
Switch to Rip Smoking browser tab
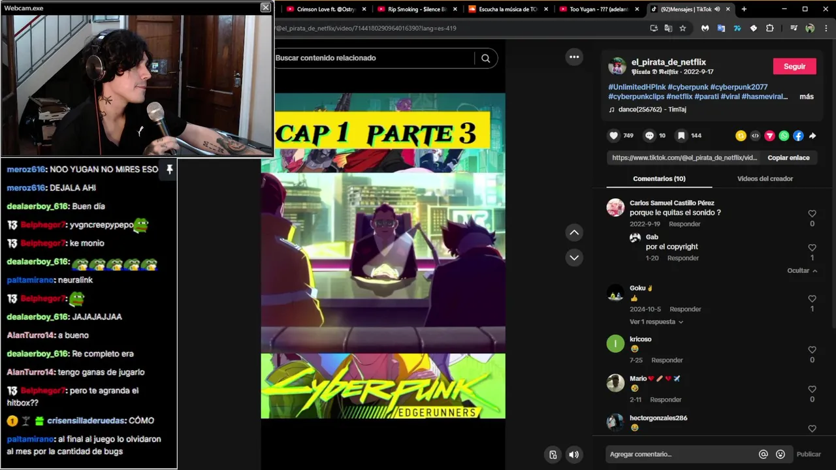[418, 9]
